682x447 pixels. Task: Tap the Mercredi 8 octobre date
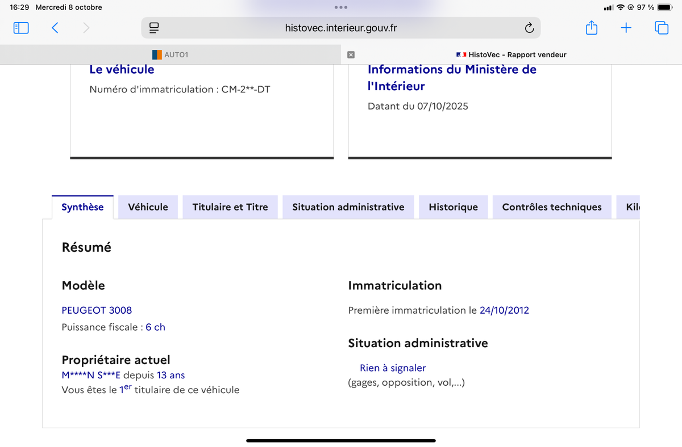click(69, 7)
